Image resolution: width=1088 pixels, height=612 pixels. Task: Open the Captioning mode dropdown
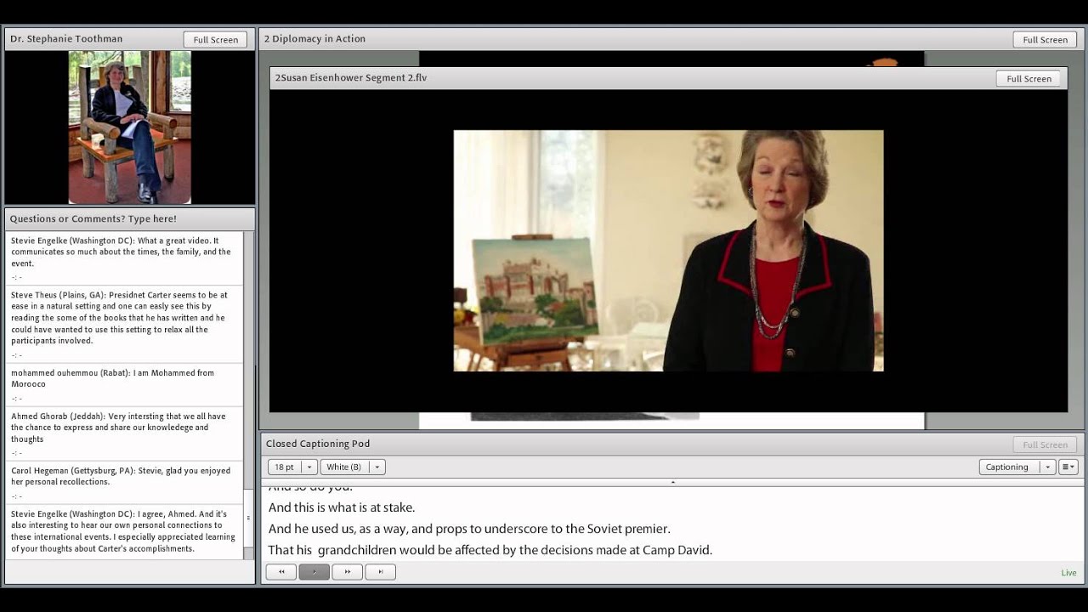tap(1017, 467)
